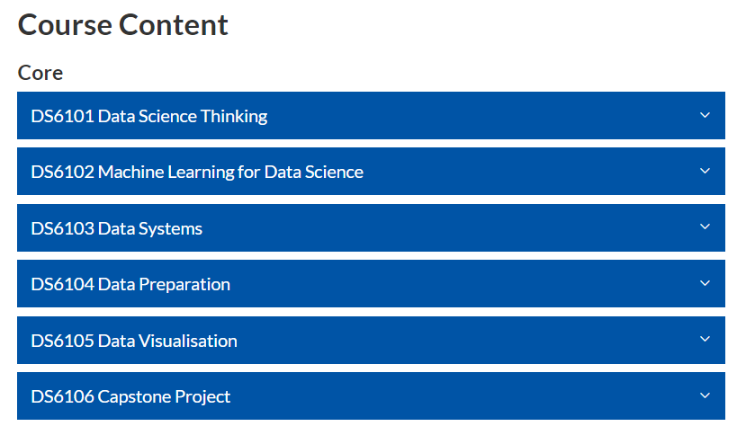Screen dimensions: 746x435
Task: Click the Core subheading
Action: pos(40,73)
